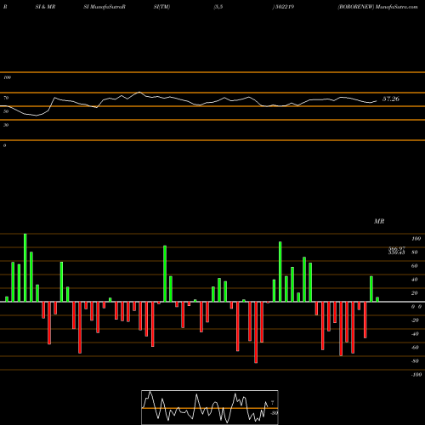Screen dimensions: 425x425
Task: Click the MR axis label -20
Action: pos(415,320)
